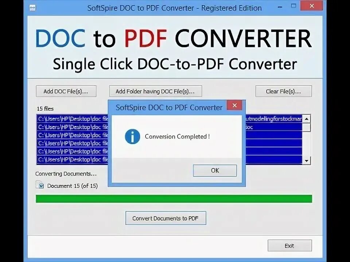The height and width of the screenshot is (262, 350).
Task: Click Clear File(s) button
Action: [x=284, y=91]
